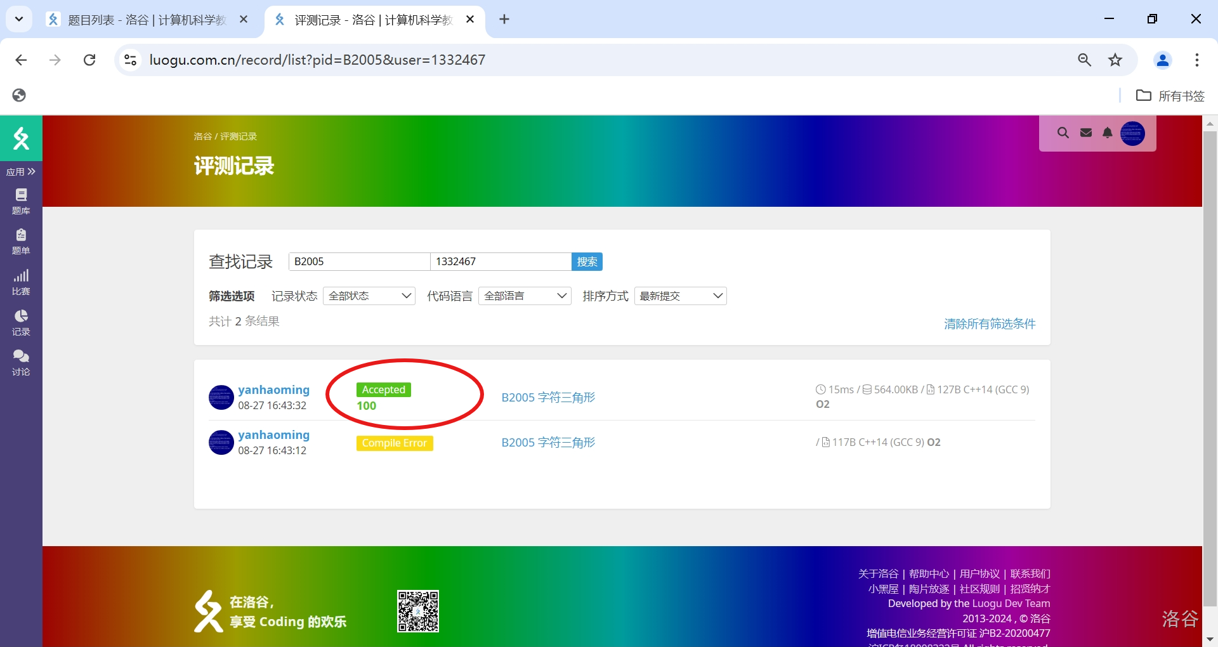The width and height of the screenshot is (1218, 647).
Task: Expand the 应用 sidebar menu
Action: pos(21,172)
